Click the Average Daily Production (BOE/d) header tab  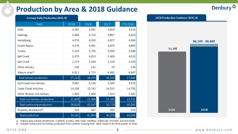tap(47, 18)
